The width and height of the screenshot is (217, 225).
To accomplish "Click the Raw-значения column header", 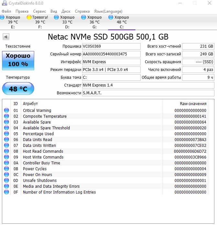I will [x=186, y=104].
